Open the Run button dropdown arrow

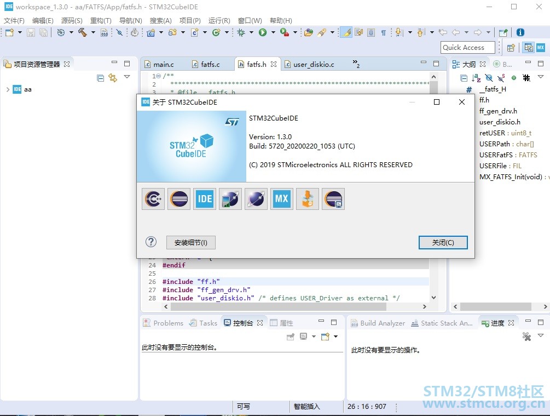(273, 33)
